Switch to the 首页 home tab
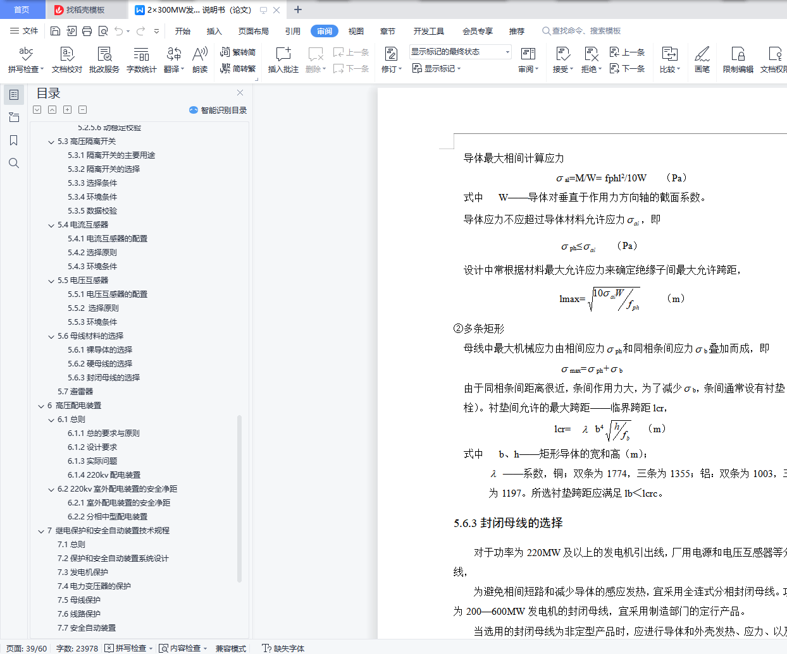The height and width of the screenshot is (654, 787). tap(22, 9)
